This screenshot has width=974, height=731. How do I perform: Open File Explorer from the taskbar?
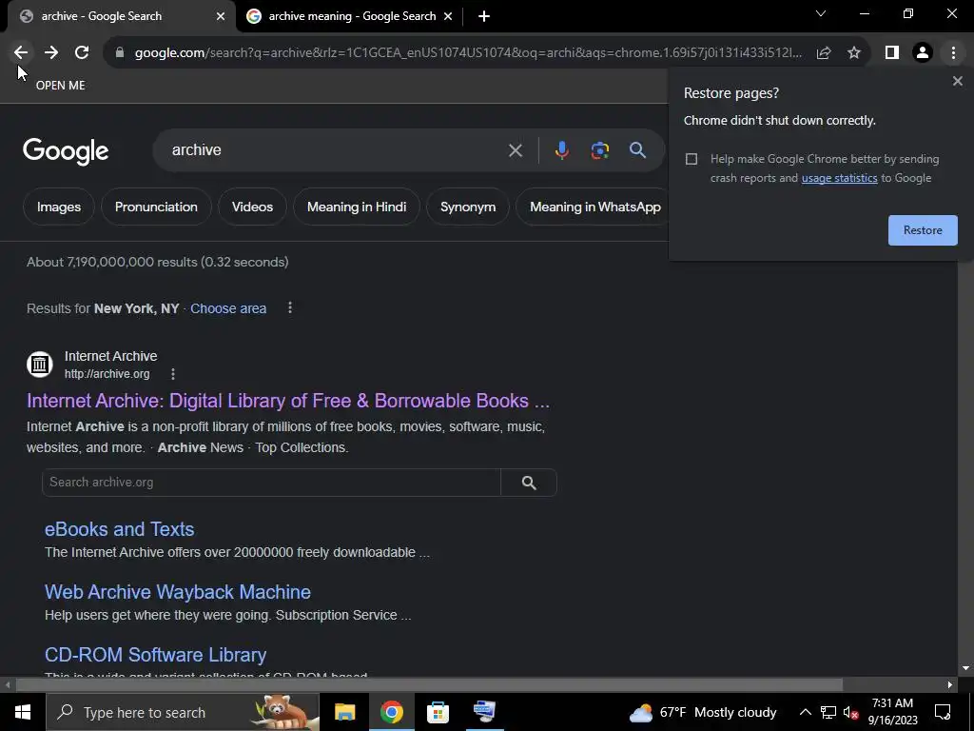click(344, 712)
